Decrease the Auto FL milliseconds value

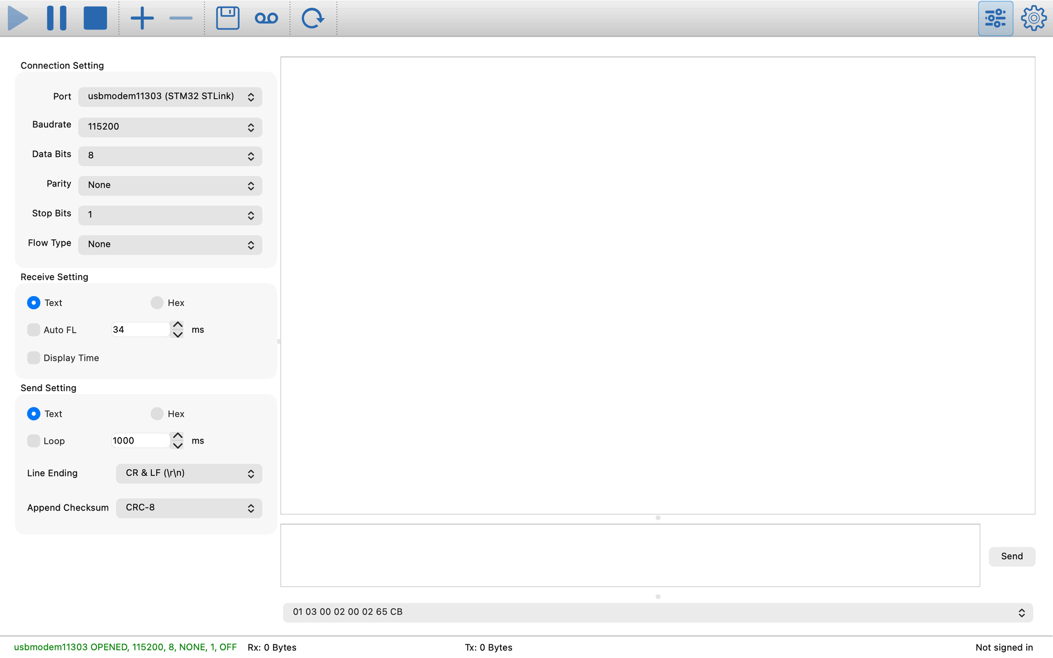tap(178, 334)
